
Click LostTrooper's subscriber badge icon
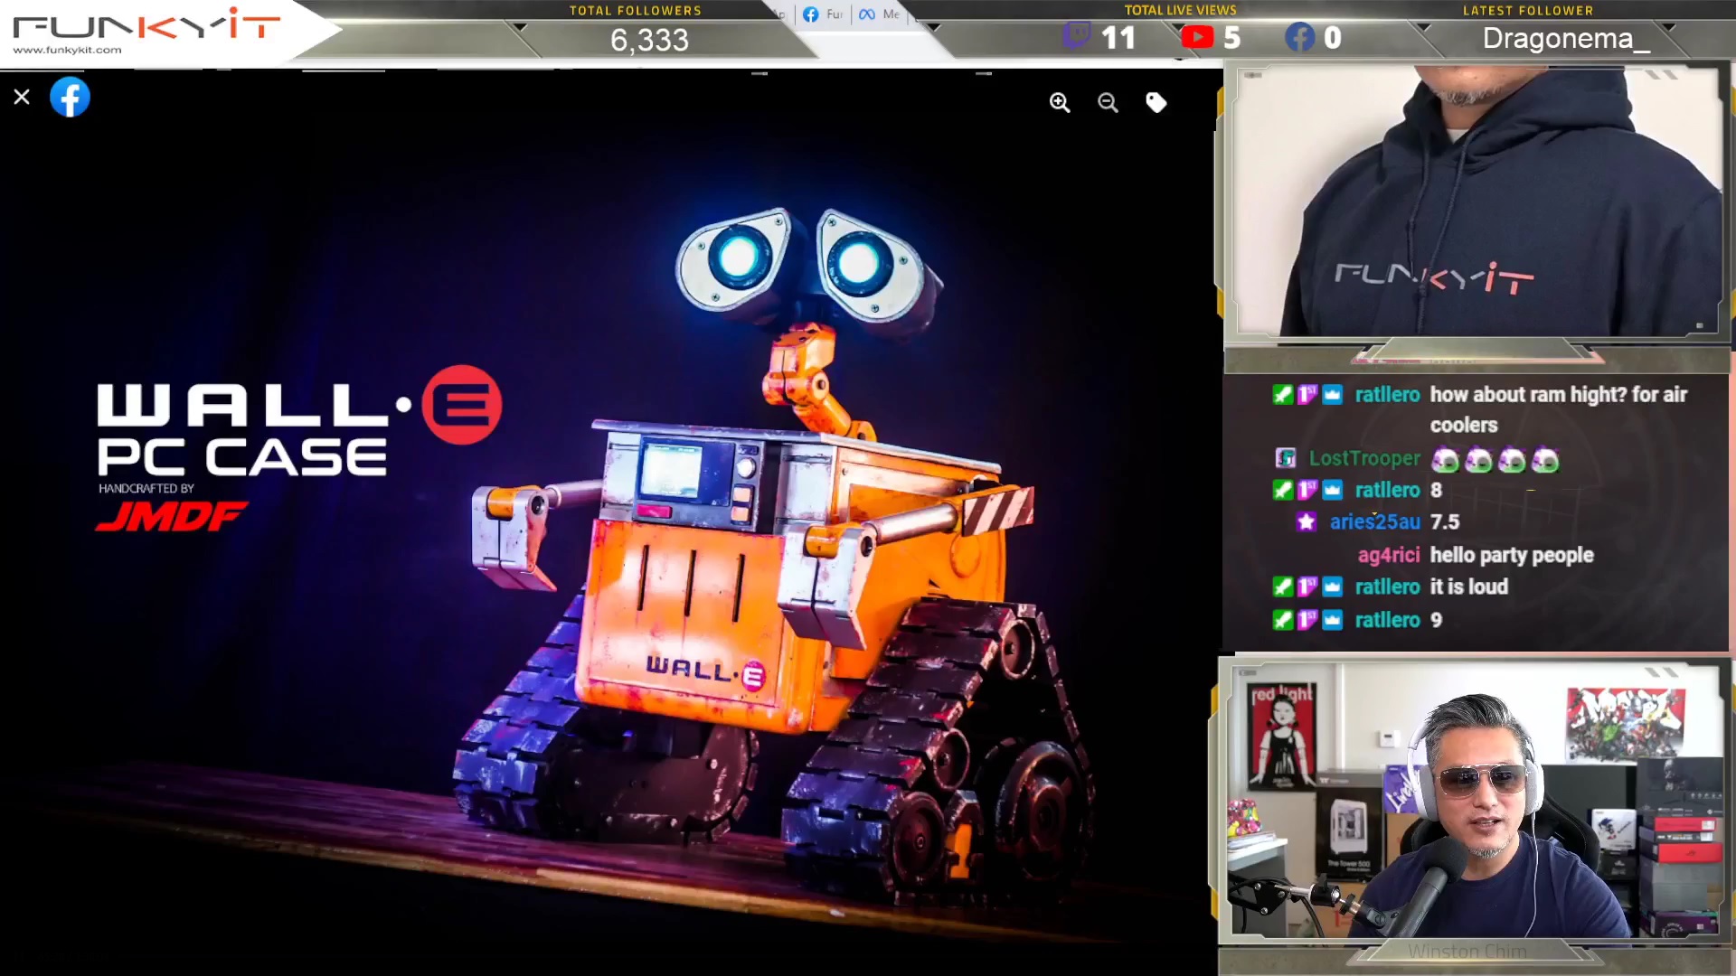1285,458
